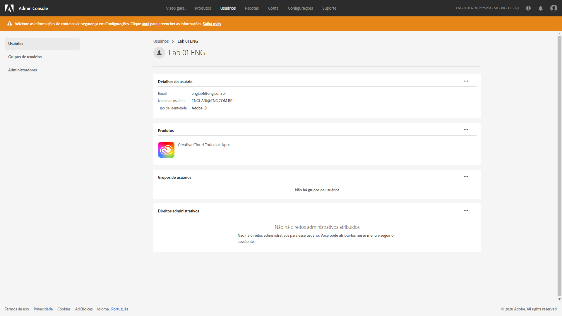The height and width of the screenshot is (316, 562).
Task: Click the Admin Console title
Action: click(x=33, y=8)
